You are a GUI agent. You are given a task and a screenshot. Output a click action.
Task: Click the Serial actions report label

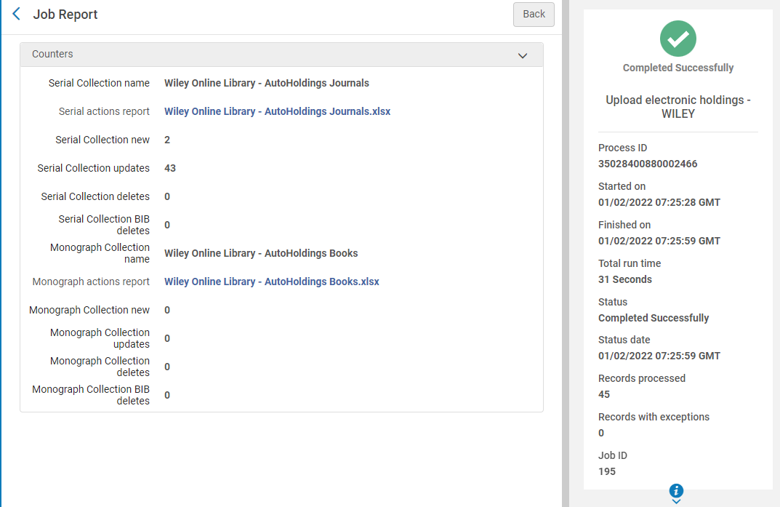(x=104, y=111)
